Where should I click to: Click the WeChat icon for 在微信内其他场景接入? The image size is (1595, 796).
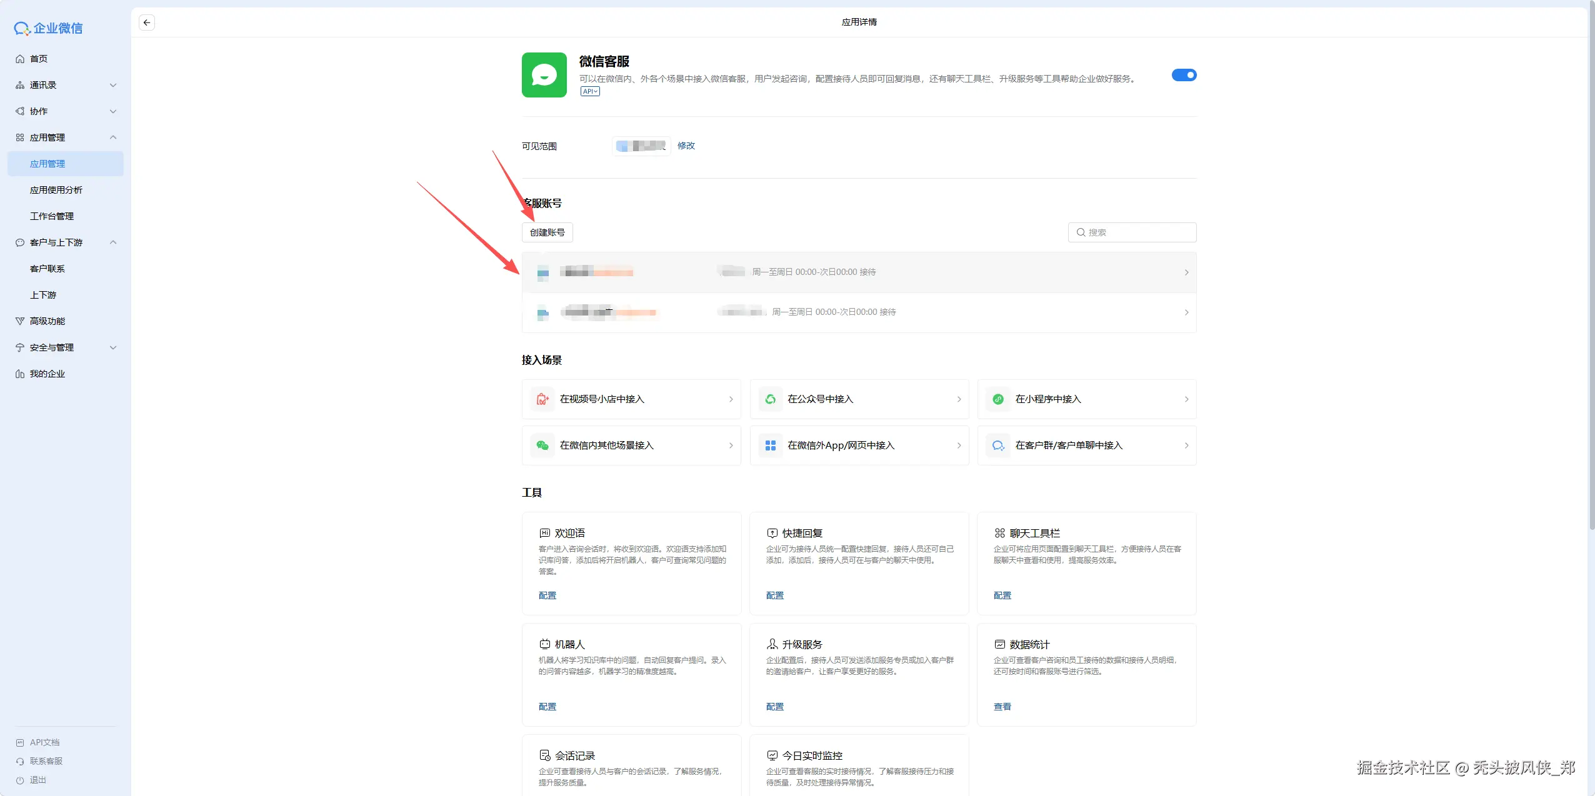542,445
